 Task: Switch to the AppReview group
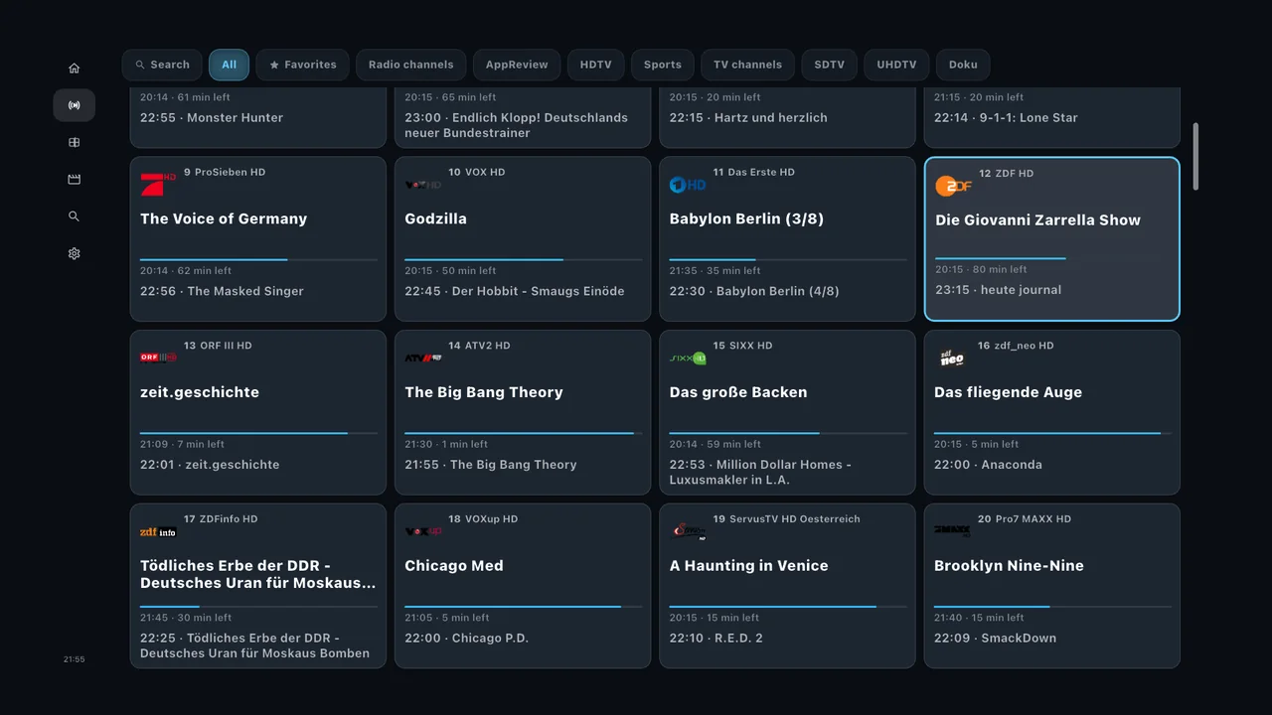click(517, 65)
